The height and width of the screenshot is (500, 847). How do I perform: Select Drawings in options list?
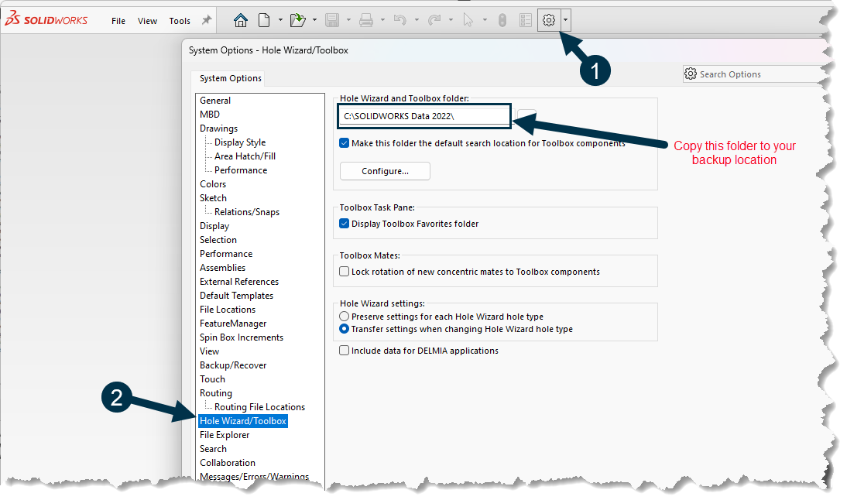point(219,128)
